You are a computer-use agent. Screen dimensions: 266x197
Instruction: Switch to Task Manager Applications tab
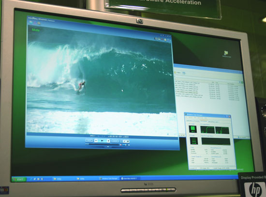[190, 121]
